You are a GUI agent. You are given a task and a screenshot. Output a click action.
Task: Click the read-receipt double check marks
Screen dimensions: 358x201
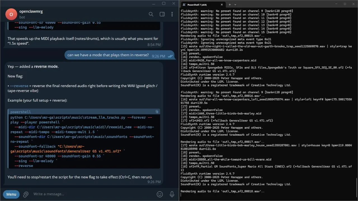tap(170, 56)
